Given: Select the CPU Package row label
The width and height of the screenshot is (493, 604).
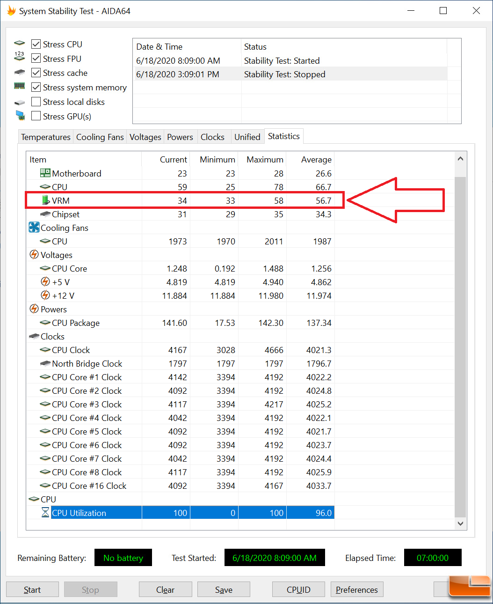Looking at the screenshot, I should coord(76,323).
